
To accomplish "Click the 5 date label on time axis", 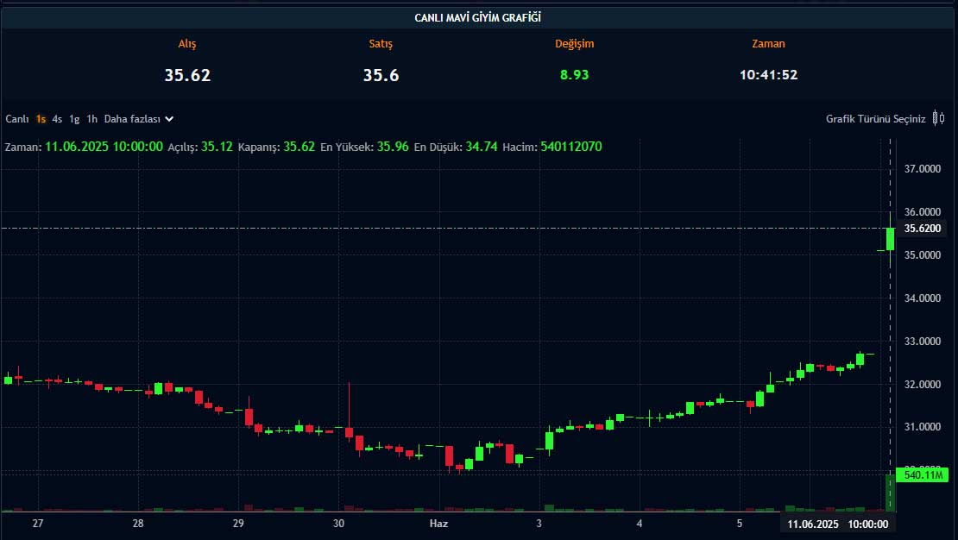I will tap(740, 524).
